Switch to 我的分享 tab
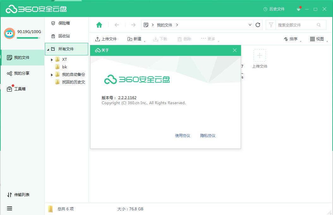Viewport: 333px width, 215px height. click(21, 73)
